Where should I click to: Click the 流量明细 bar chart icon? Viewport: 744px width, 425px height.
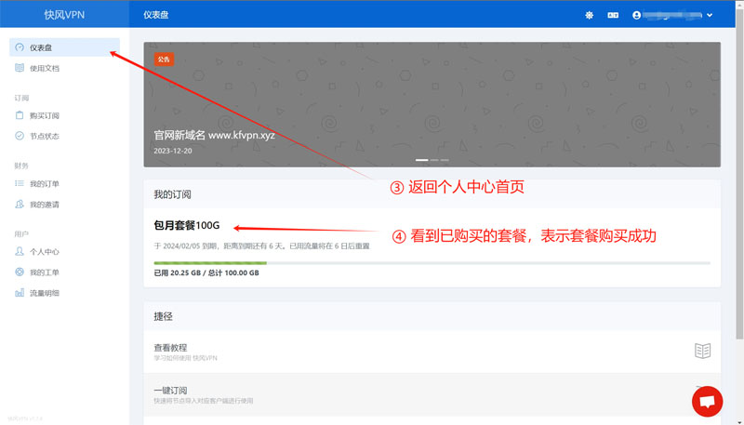(x=20, y=293)
